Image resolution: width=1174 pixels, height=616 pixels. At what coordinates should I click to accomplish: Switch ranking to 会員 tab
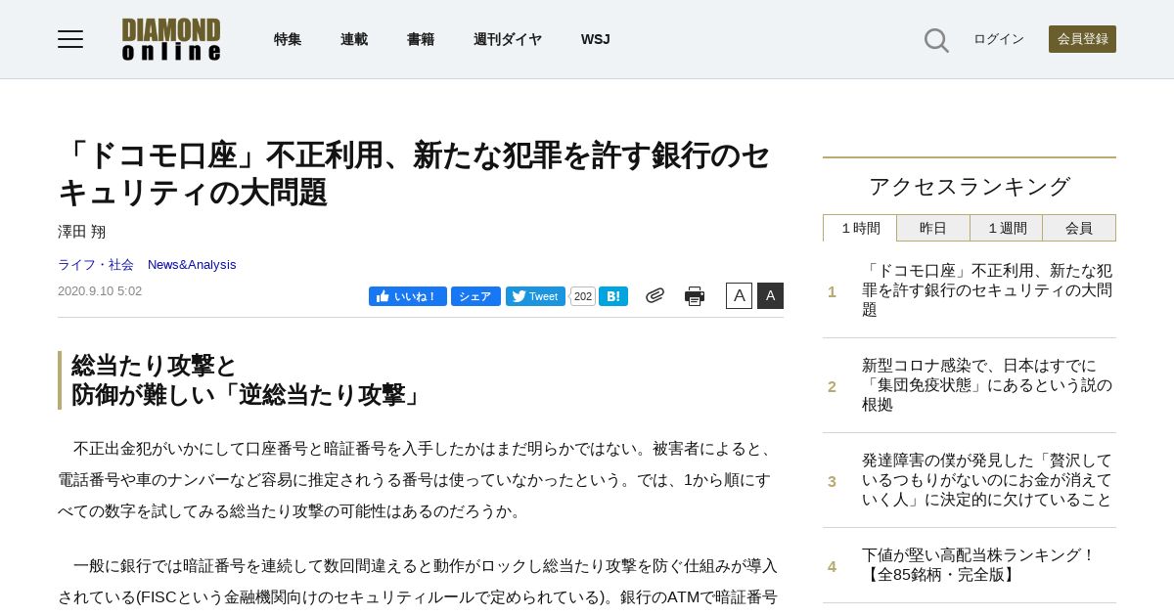tap(1079, 228)
